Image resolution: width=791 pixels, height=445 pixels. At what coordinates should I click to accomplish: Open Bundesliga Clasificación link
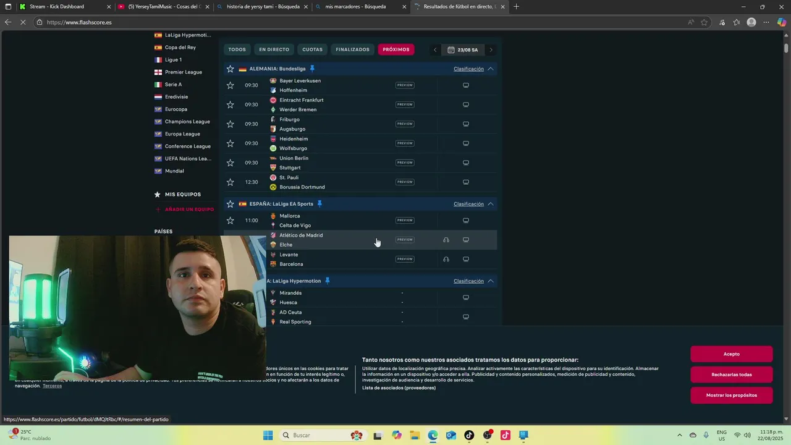tap(468, 69)
